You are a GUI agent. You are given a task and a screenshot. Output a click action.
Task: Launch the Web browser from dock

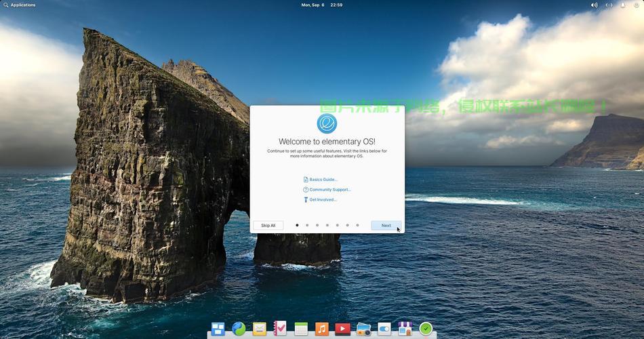[x=239, y=329]
